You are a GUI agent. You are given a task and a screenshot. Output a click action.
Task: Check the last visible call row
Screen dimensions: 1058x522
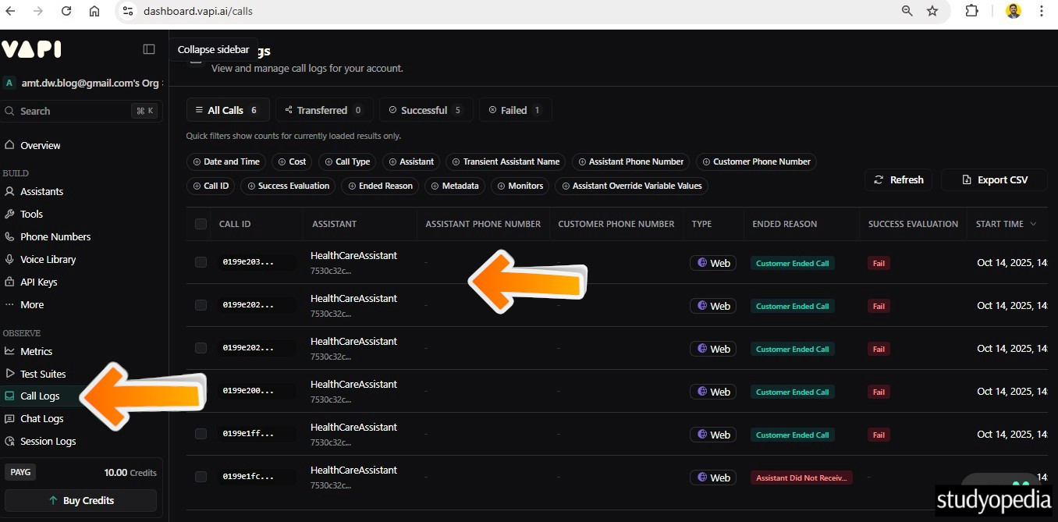pyautogui.click(x=201, y=477)
